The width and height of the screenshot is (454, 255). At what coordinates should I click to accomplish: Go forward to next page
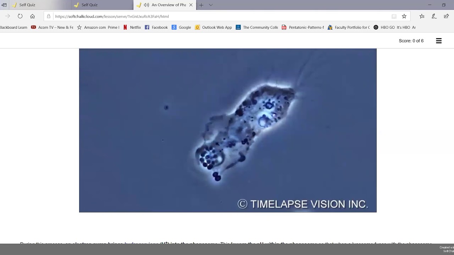(7, 16)
